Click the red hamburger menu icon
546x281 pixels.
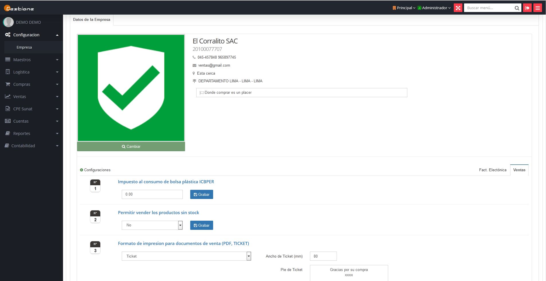(538, 8)
